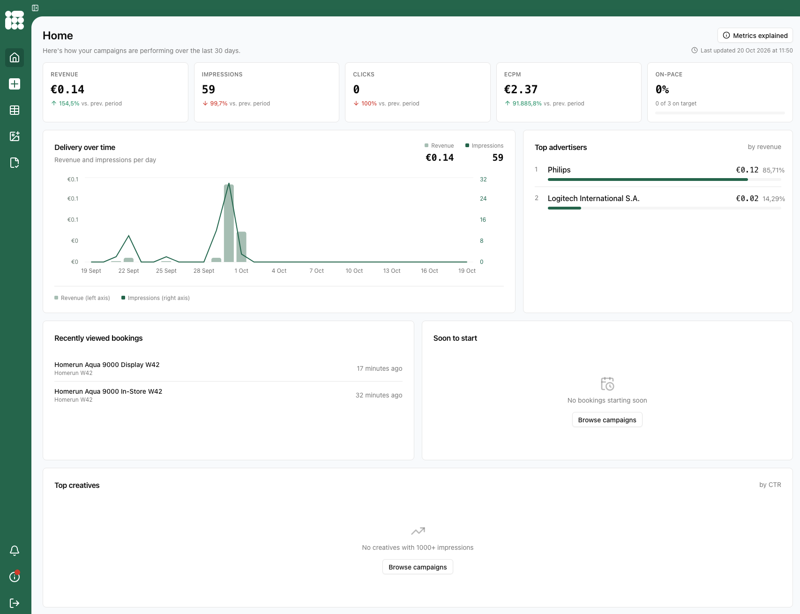Open Homerun Aqua 9000 In-Store W42 booking
The height and width of the screenshot is (614, 800).
(228, 395)
